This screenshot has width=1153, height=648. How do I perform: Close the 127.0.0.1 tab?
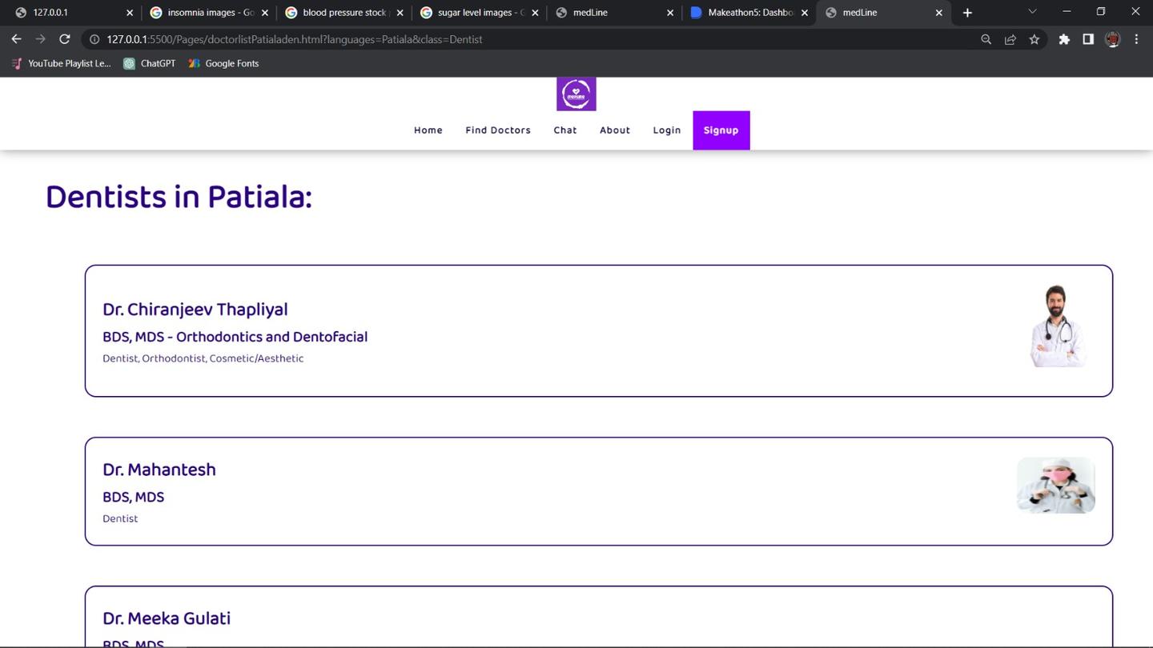130,13
